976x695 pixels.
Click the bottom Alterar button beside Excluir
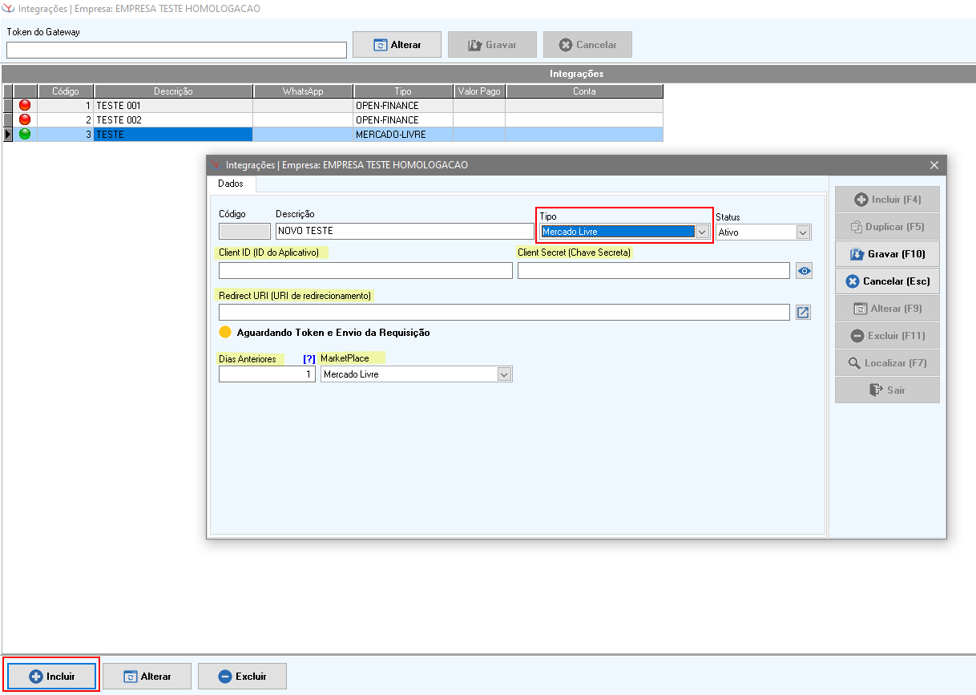[x=147, y=676]
